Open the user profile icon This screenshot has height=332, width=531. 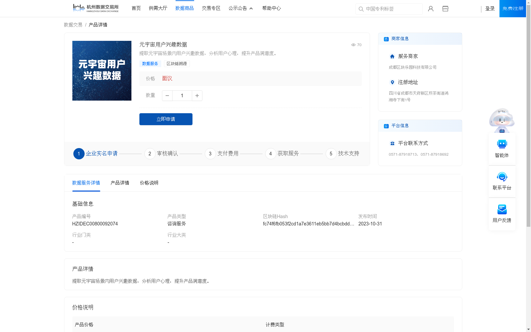coord(431,9)
